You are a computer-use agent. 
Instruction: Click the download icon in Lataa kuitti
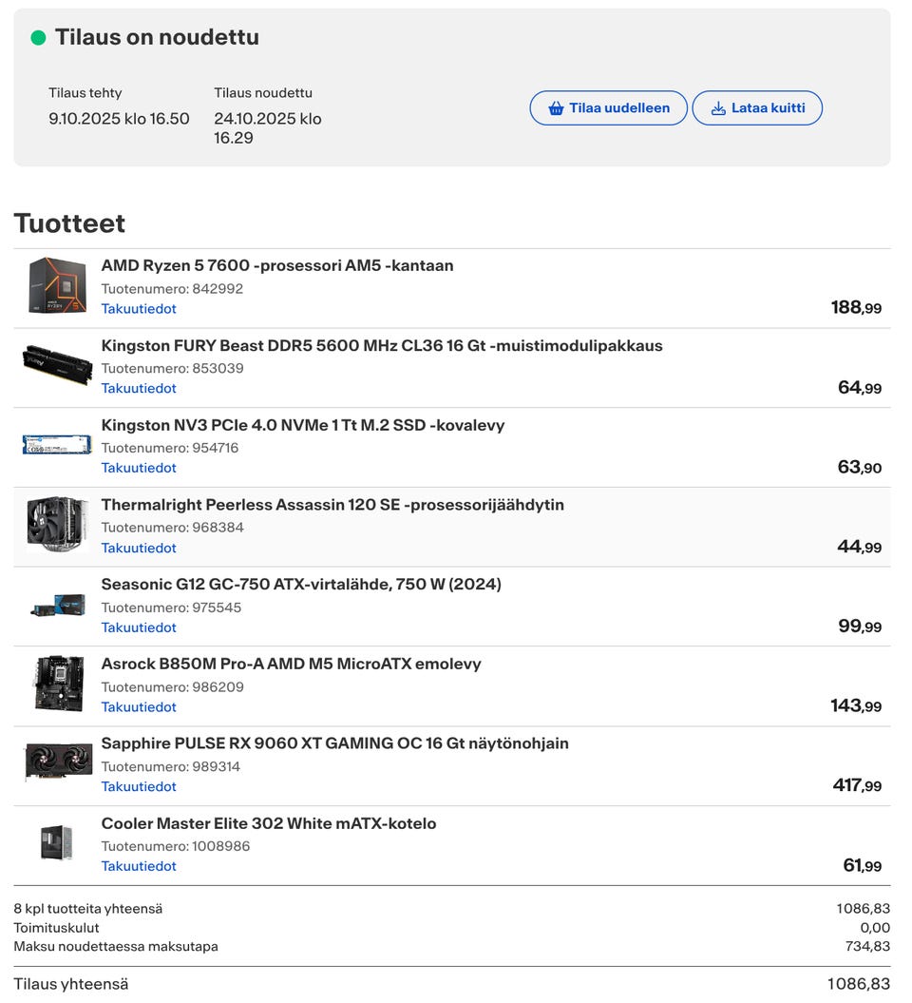[x=718, y=108]
